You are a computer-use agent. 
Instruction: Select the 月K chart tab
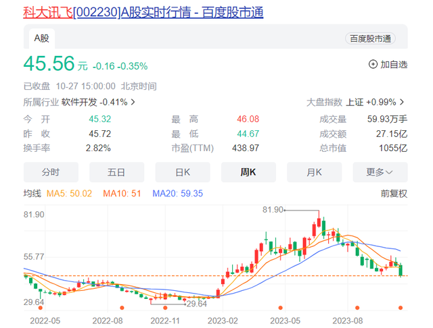tap(314, 172)
